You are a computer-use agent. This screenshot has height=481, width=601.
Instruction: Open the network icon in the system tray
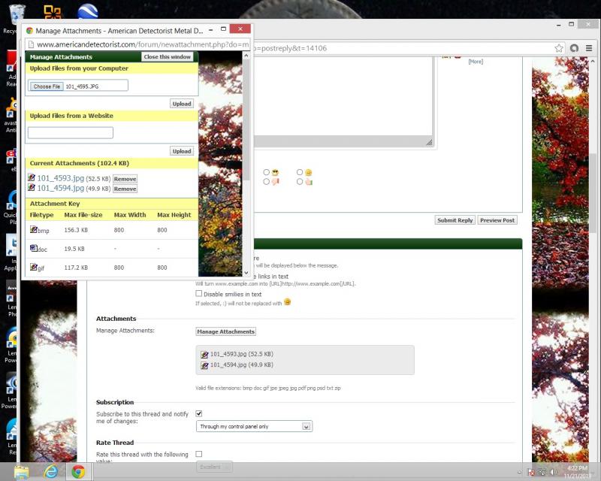542,472
